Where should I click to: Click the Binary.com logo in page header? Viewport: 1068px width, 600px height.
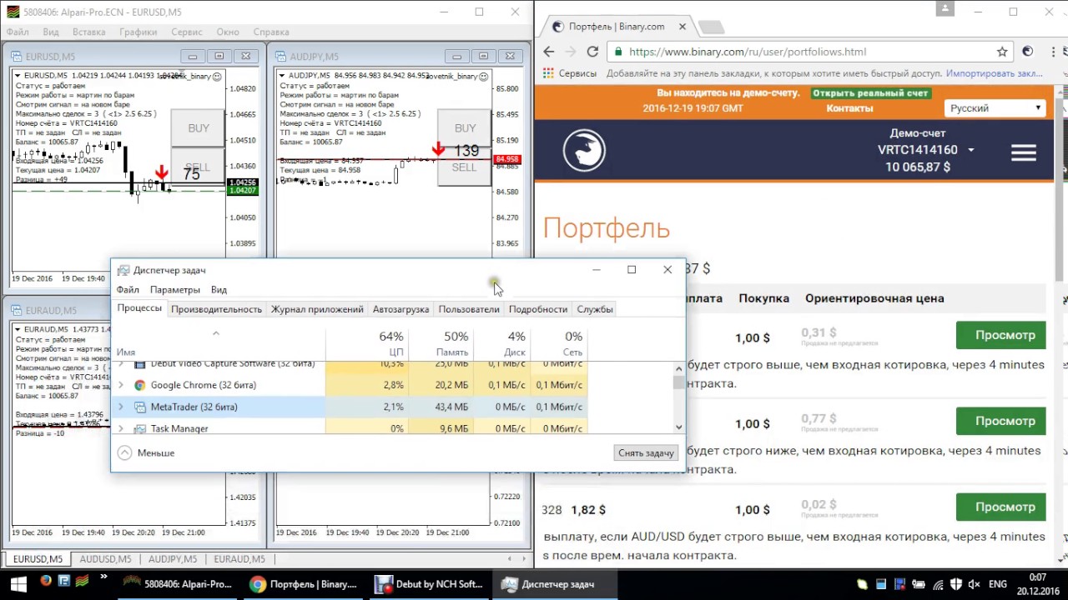click(584, 151)
